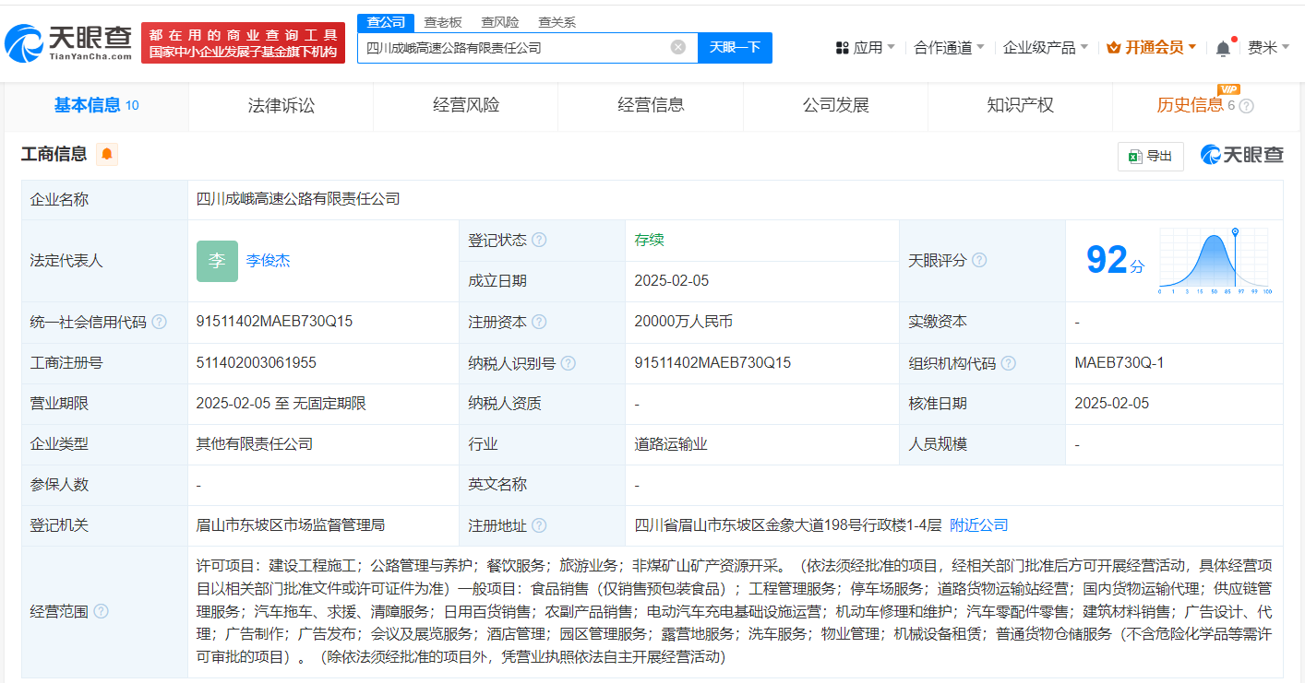Click the TianYanCha logo at top left
The height and width of the screenshot is (683, 1305).
(x=69, y=41)
